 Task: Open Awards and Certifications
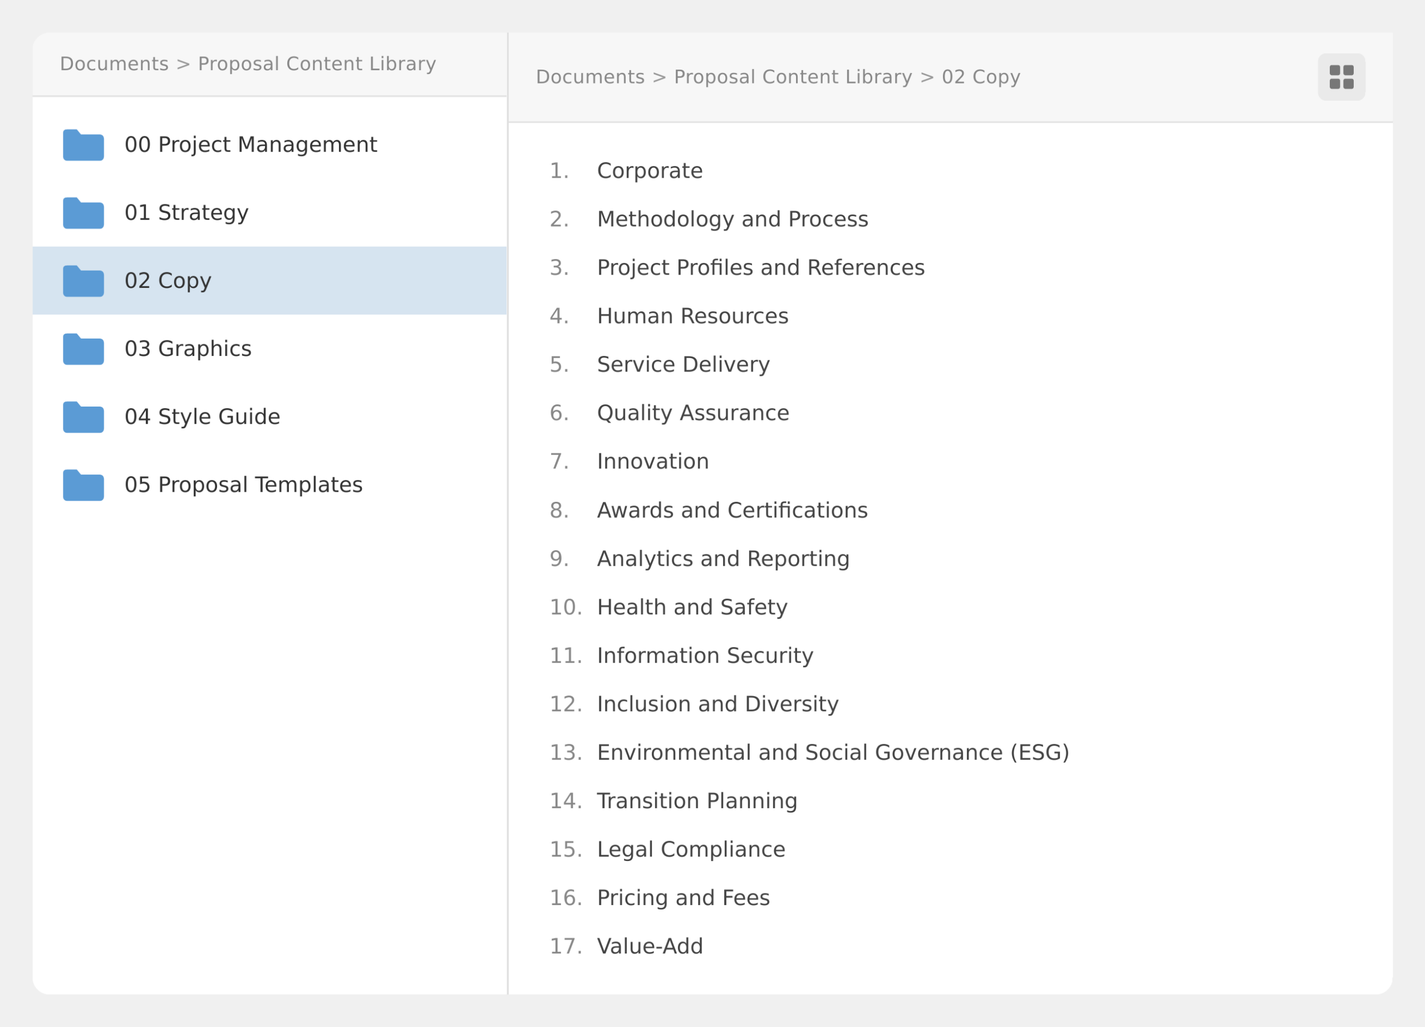(x=731, y=510)
